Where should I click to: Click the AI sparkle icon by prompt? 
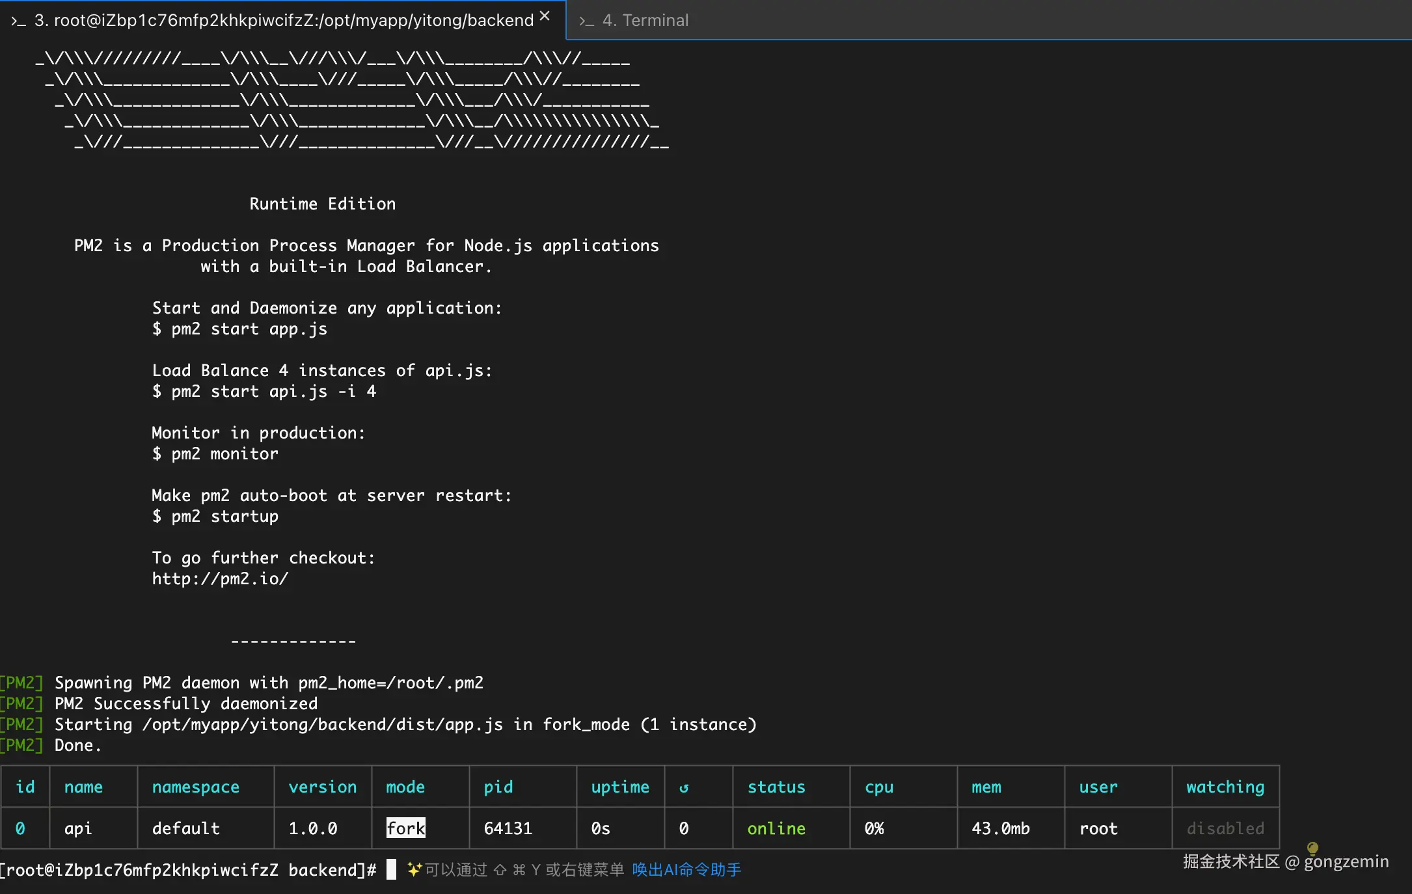(414, 869)
